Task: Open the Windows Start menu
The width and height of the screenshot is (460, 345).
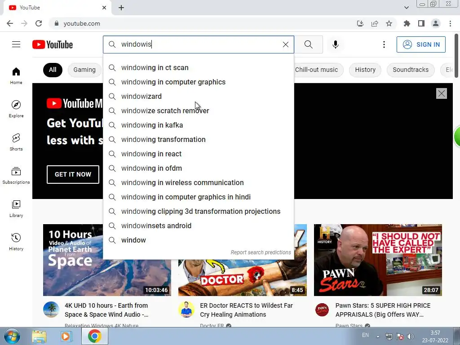Action: pyautogui.click(x=12, y=336)
